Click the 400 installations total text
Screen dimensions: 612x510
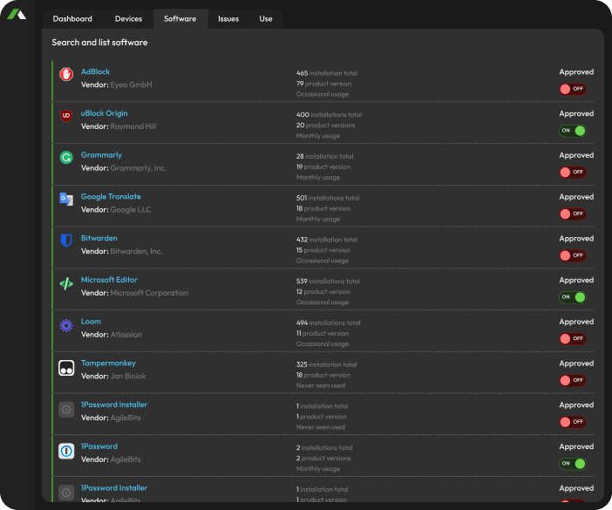point(329,115)
